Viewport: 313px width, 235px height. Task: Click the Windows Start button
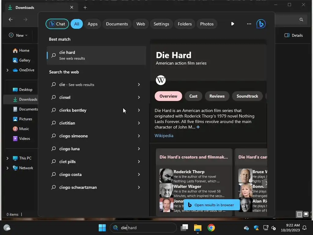point(102,228)
